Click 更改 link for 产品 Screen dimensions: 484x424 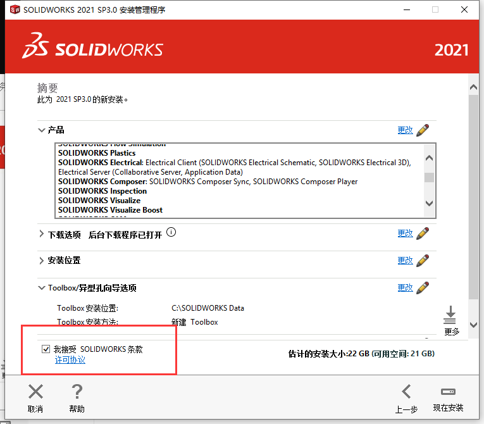pyautogui.click(x=406, y=130)
